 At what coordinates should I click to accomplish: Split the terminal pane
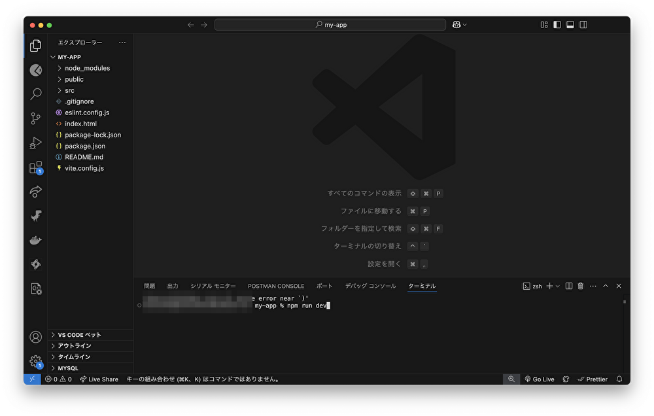(568, 286)
